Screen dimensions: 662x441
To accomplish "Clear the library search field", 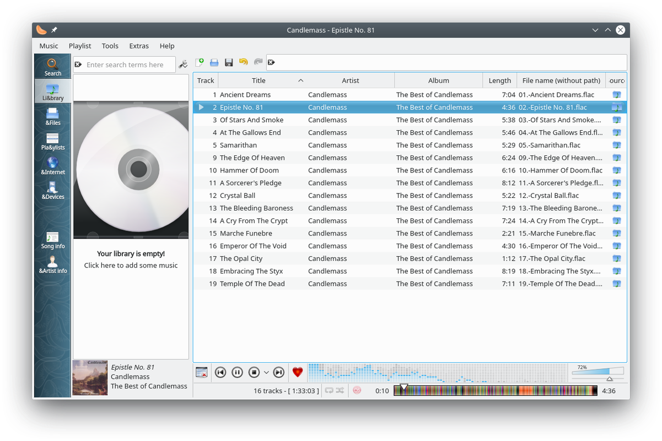I will (x=78, y=64).
